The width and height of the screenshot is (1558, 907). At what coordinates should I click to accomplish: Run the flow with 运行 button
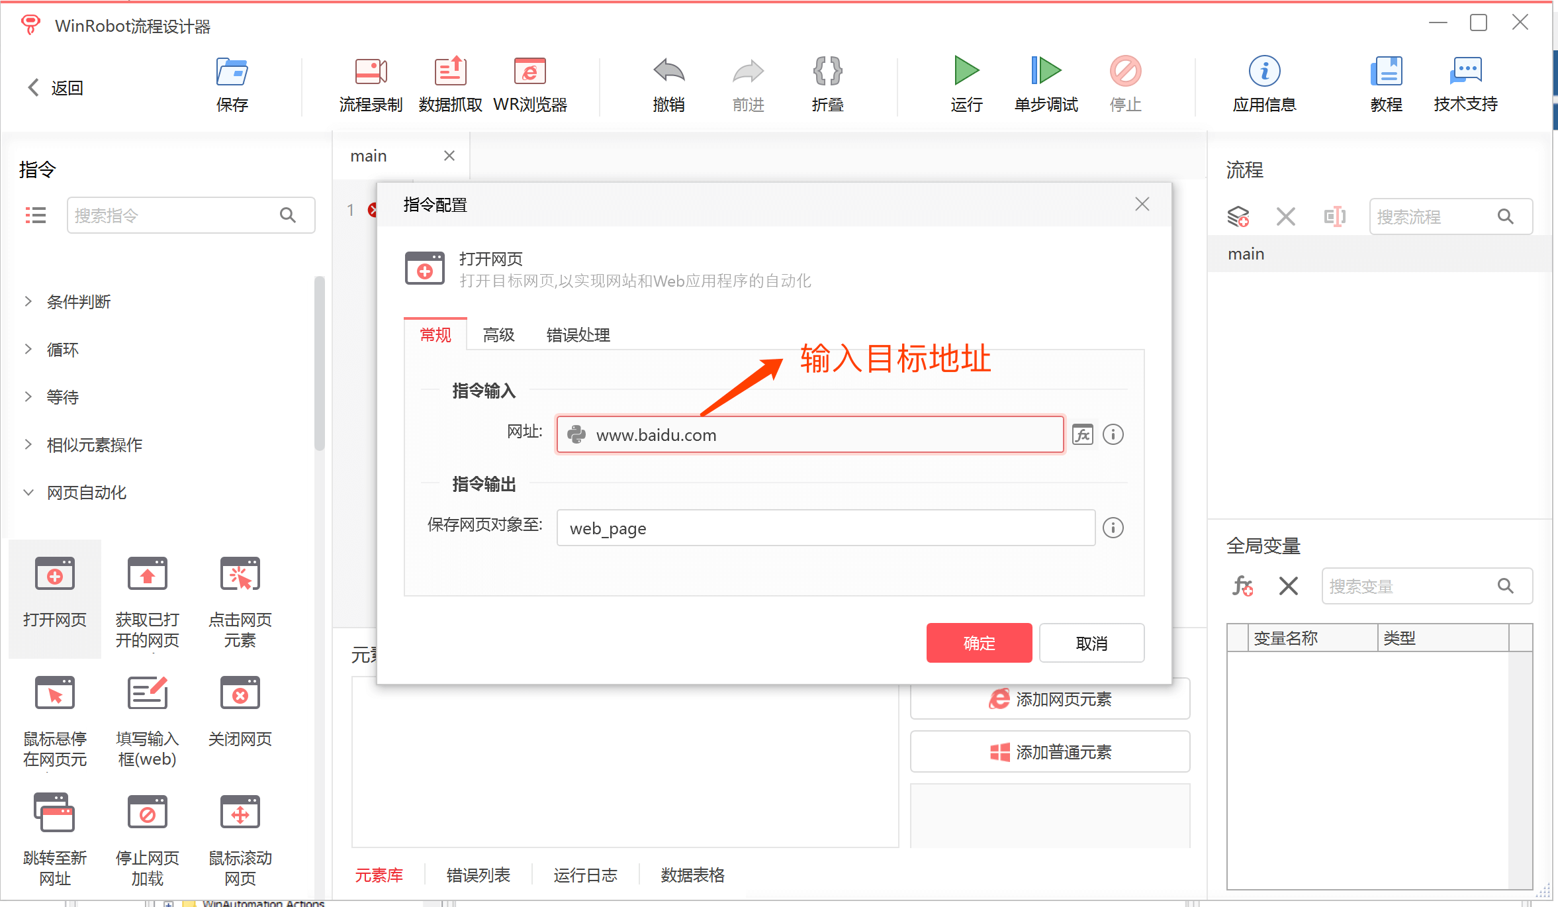pyautogui.click(x=966, y=72)
